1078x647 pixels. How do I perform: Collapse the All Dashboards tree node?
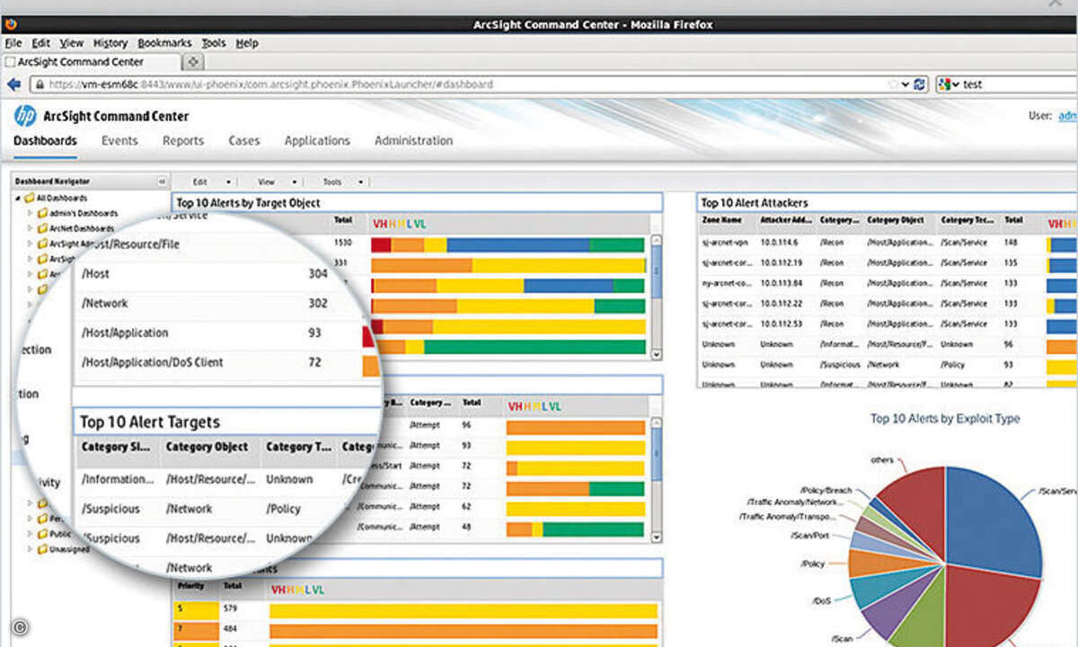pyautogui.click(x=19, y=198)
